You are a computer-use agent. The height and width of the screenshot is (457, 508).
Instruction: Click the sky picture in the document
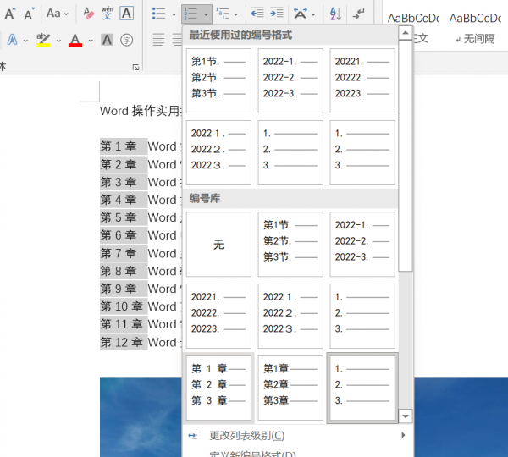click(141, 417)
